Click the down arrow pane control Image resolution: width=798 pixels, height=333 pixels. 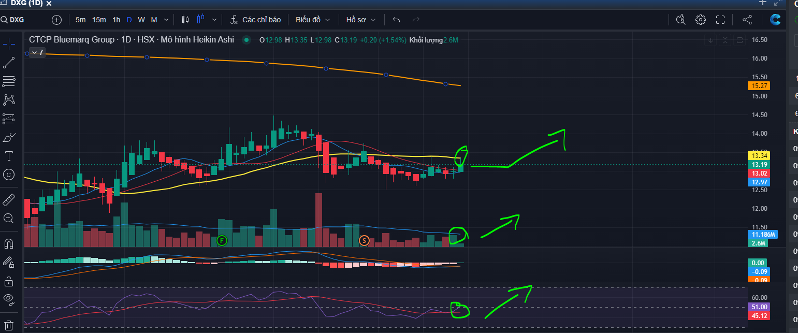[x=711, y=40]
